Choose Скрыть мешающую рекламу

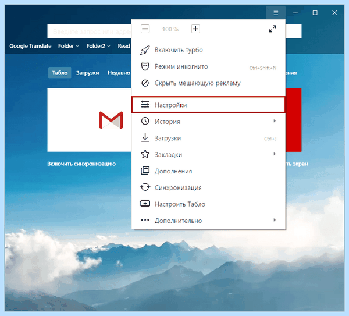point(208,83)
